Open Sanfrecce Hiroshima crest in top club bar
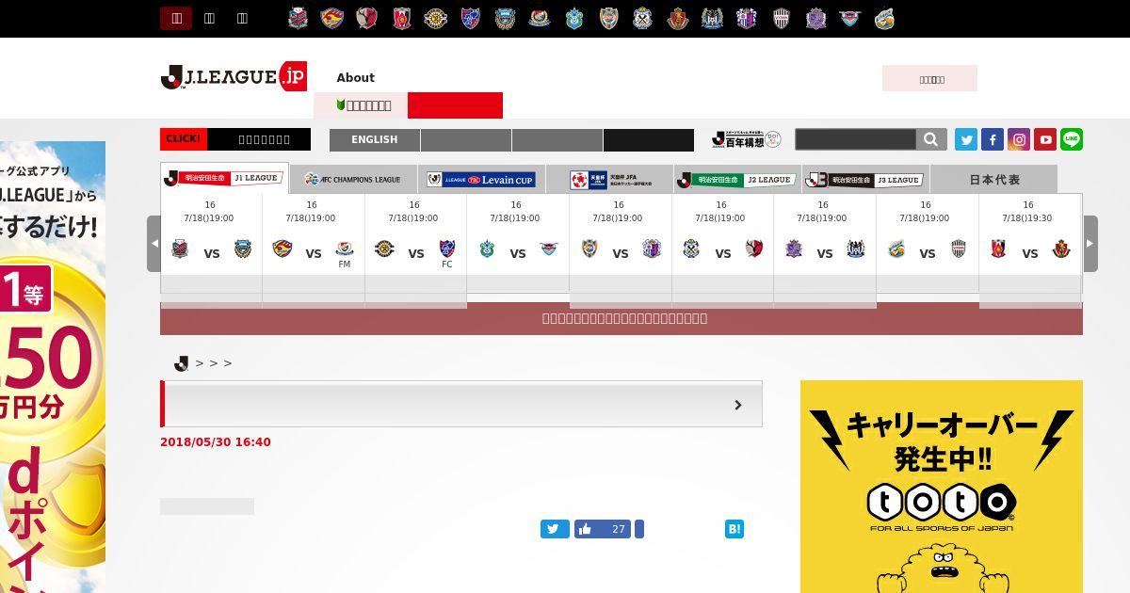 pyautogui.click(x=815, y=18)
